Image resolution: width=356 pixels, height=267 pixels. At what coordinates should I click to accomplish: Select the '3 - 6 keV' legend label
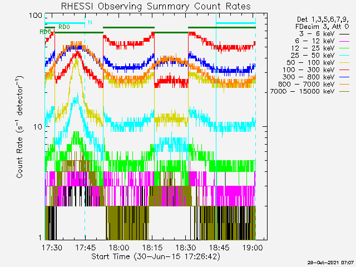coord(317,34)
